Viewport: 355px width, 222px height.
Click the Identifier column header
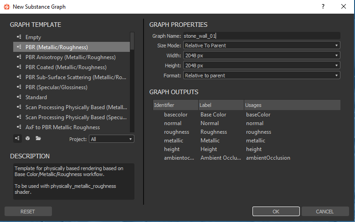pos(175,105)
